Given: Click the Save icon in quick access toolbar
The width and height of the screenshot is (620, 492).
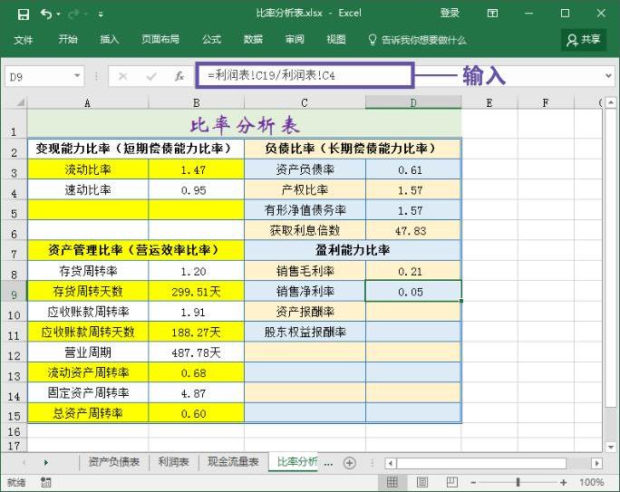Looking at the screenshot, I should (24, 14).
